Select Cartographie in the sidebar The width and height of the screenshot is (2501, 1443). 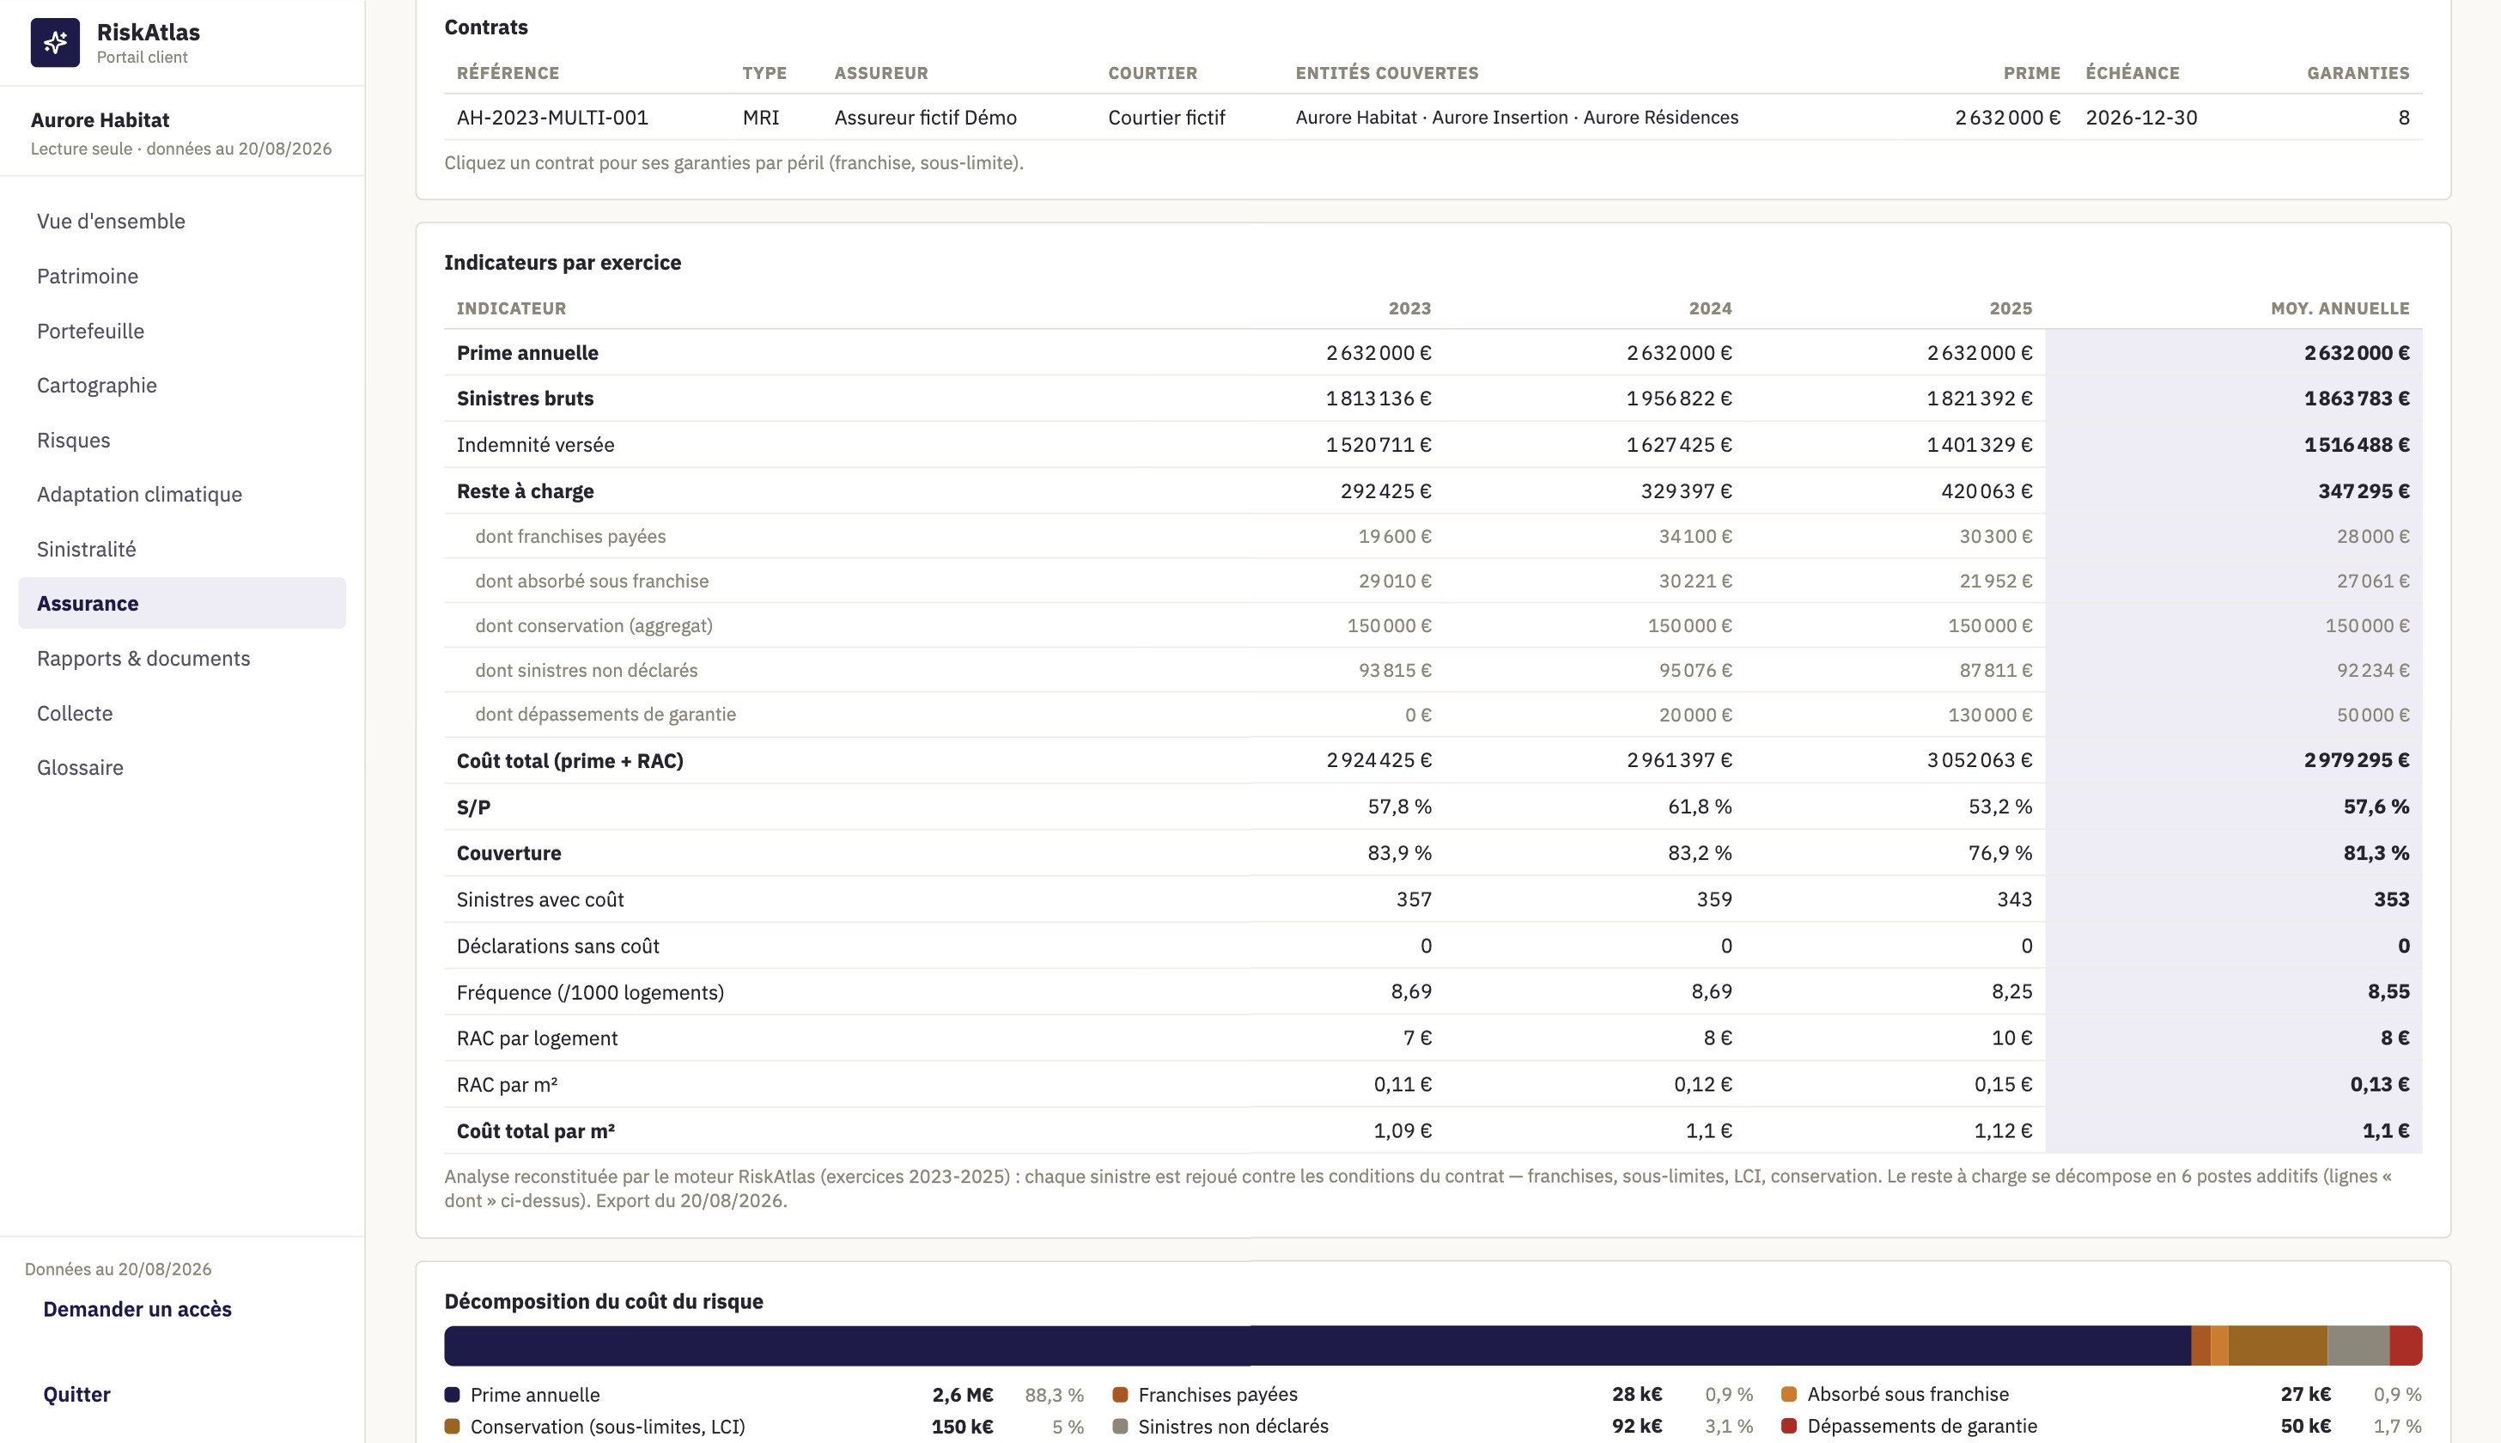pos(182,385)
